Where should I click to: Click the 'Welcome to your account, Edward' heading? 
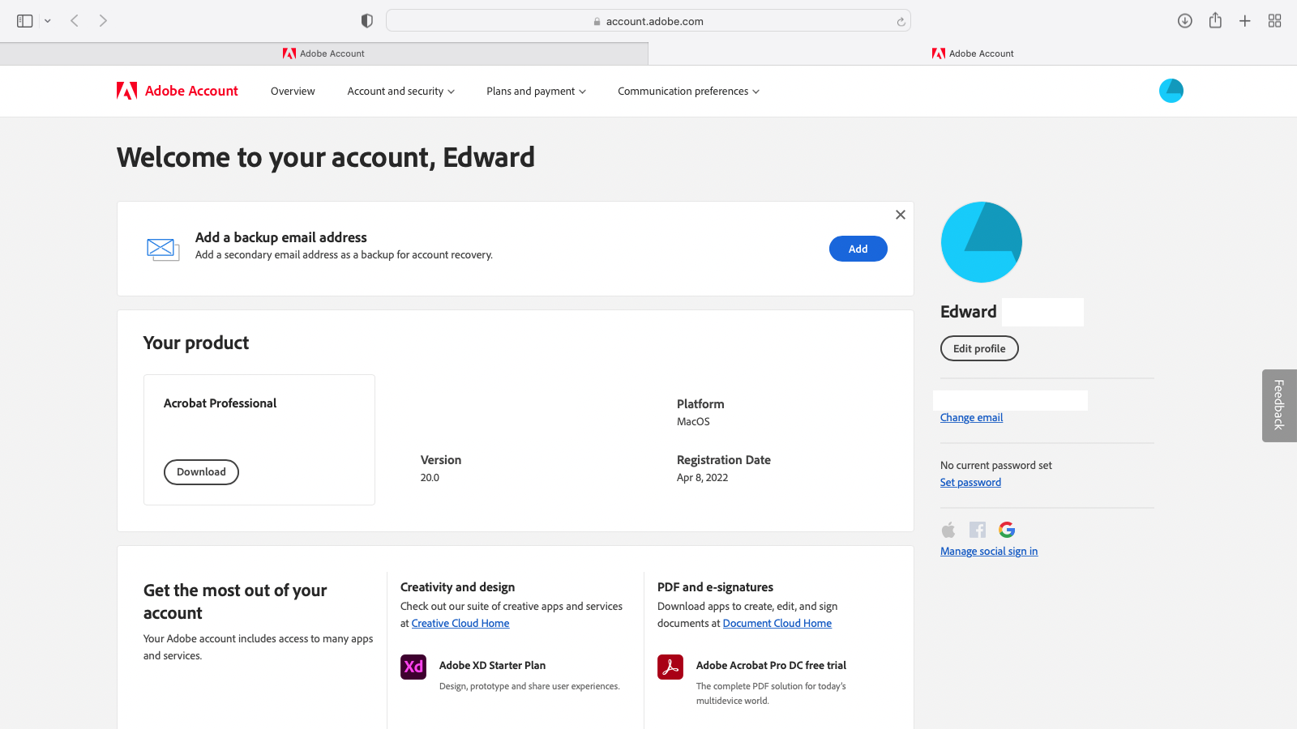click(x=326, y=157)
